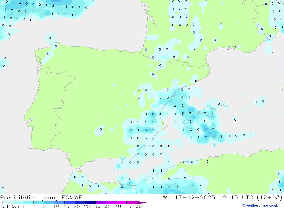Choose the 40–45 mm magenta legend swatch
This screenshot has height=208, width=284.
[x=121, y=202]
